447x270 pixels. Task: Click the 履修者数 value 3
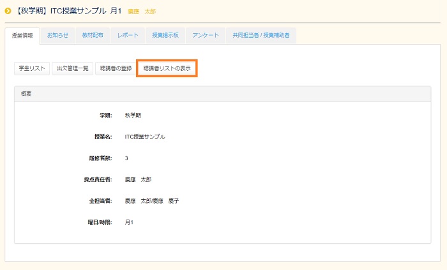(x=126, y=158)
